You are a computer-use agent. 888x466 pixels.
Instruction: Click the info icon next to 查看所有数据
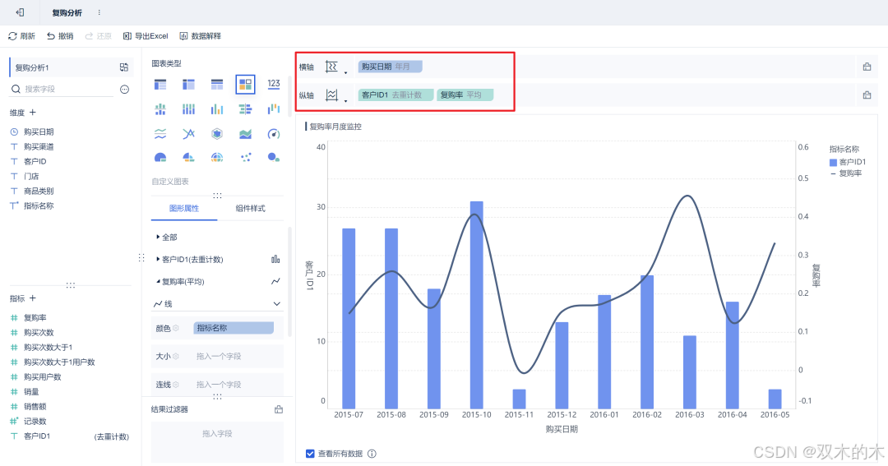point(372,454)
